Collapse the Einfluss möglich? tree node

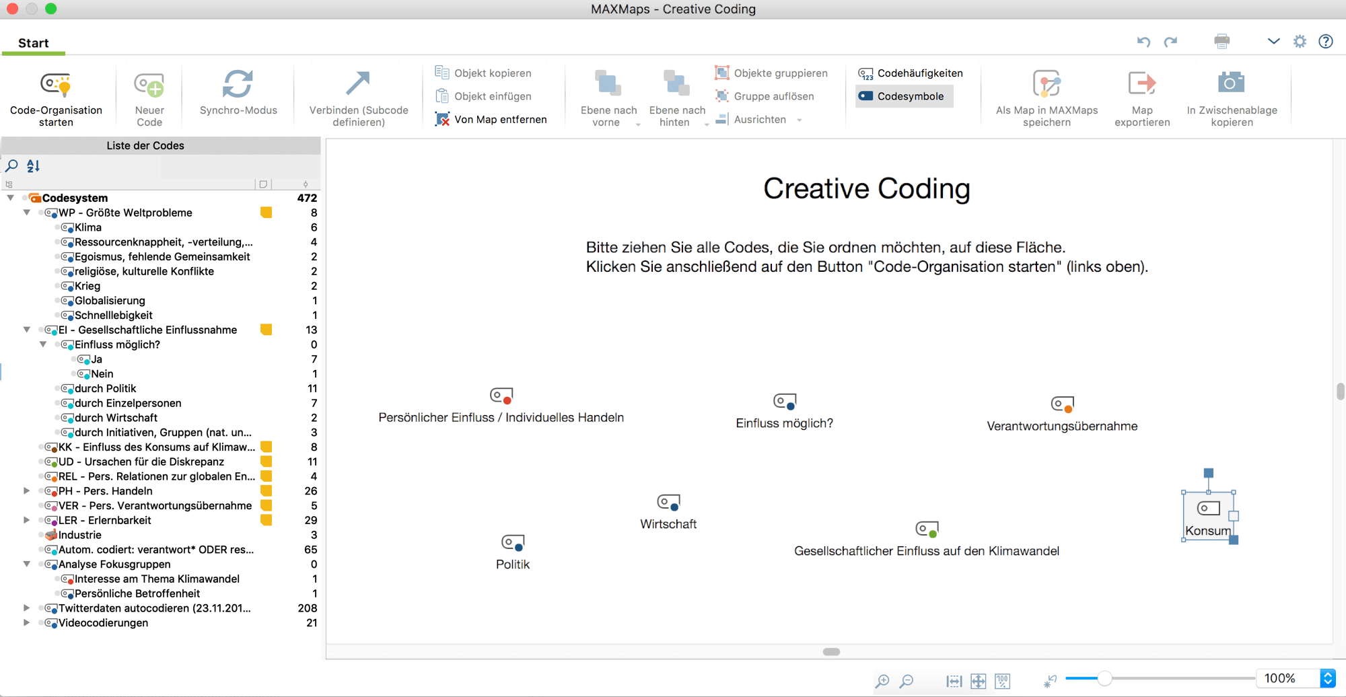pos(43,344)
